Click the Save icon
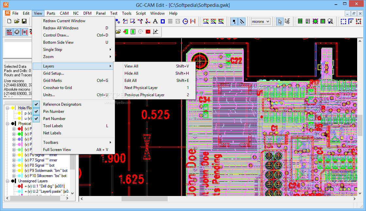 (24, 22)
